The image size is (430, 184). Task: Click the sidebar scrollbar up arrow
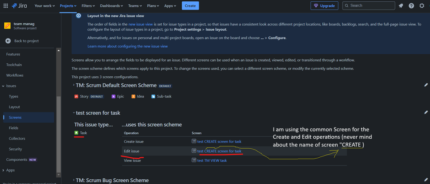[59, 50]
